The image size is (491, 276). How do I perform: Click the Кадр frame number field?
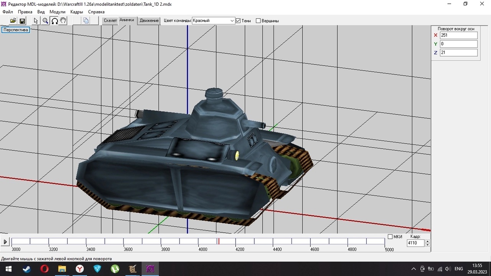416,243
